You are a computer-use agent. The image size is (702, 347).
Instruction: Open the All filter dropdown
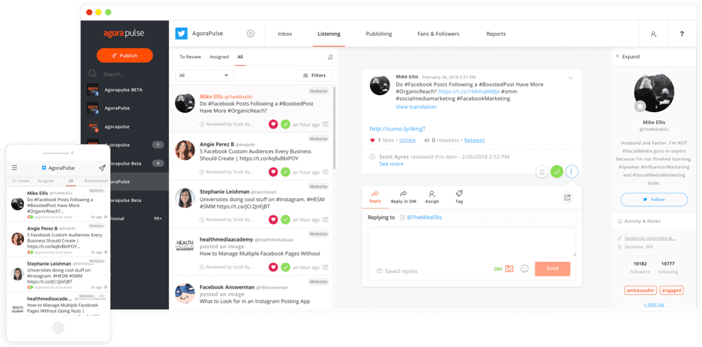204,76
